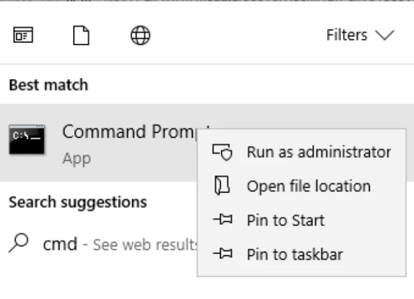Image resolution: width=414 pixels, height=299 pixels.
Task: Select Open file location text
Action: [x=309, y=186]
